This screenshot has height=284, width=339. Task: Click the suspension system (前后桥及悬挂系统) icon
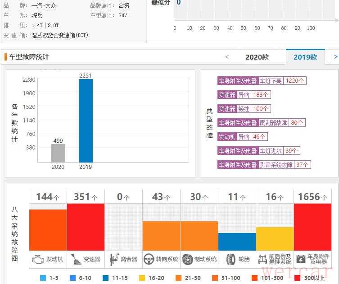[x=263, y=259]
